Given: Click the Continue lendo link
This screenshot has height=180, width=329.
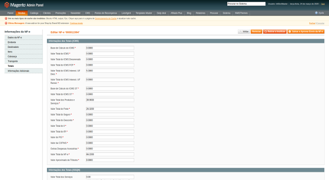Looking at the screenshot, I should point(76,23).
